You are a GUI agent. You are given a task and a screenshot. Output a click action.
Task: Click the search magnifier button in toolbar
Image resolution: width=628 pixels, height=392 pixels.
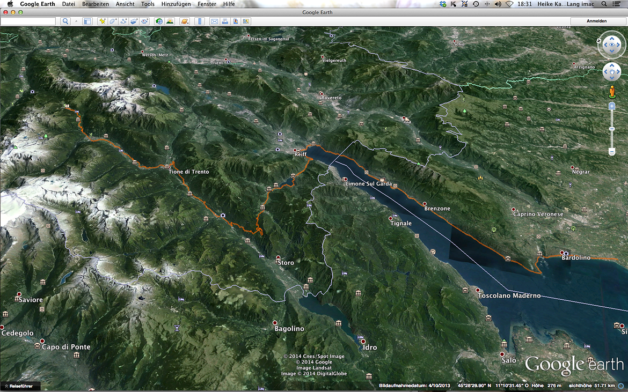pyautogui.click(x=65, y=21)
